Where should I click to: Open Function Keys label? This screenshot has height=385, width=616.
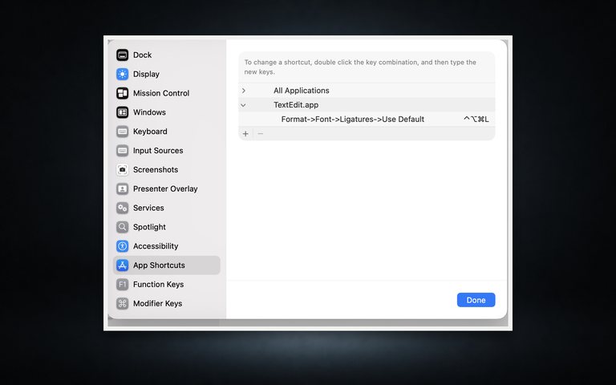tap(158, 285)
